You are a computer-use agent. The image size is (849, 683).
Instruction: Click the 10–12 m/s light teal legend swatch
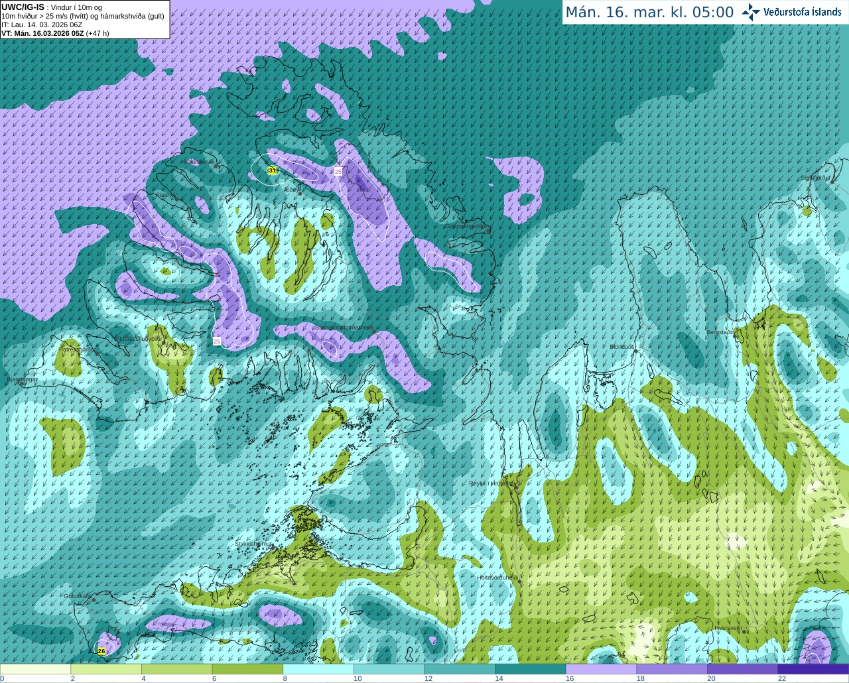389,669
